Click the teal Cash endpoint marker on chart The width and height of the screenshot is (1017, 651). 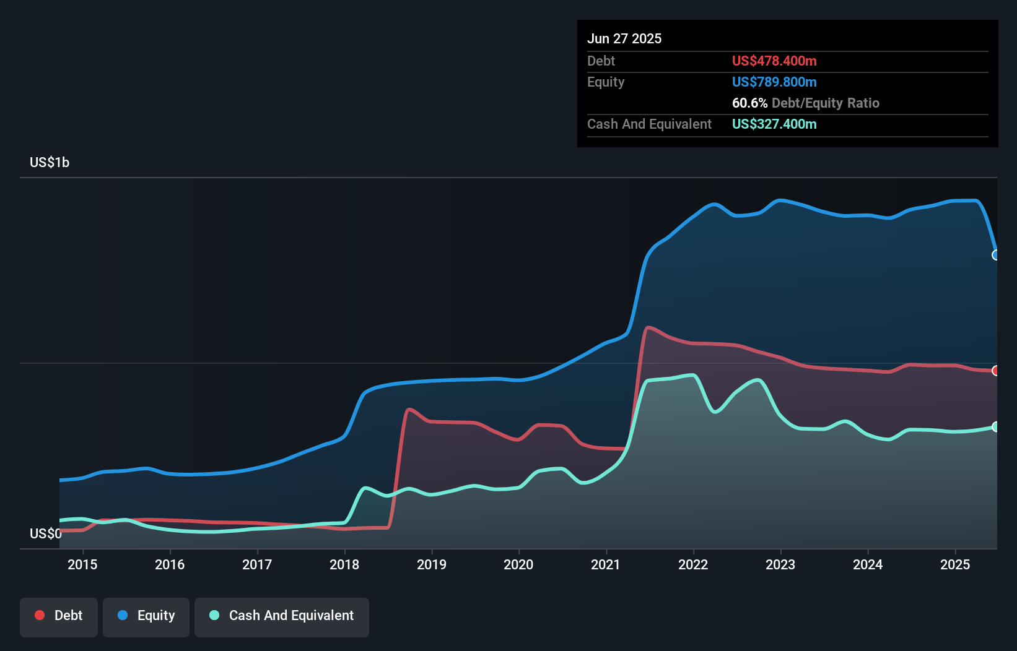coord(995,426)
